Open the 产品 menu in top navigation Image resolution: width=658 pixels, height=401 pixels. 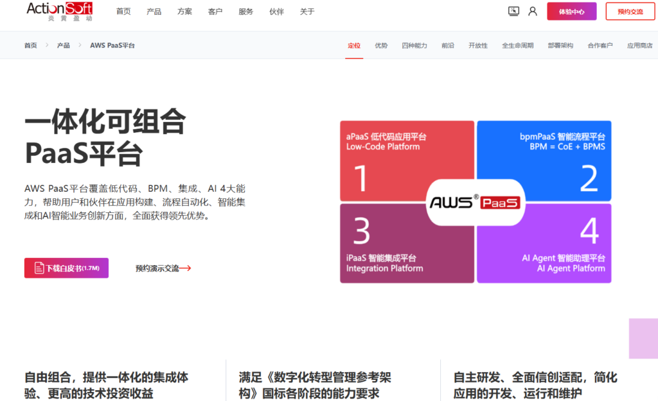[154, 11]
